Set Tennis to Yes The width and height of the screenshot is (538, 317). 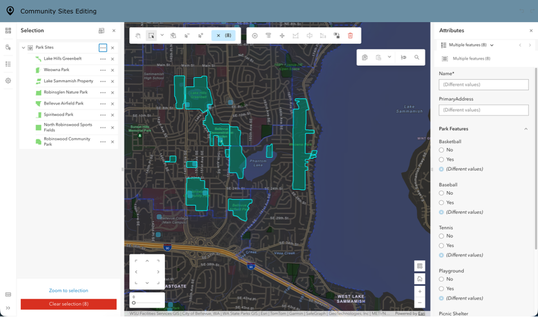(441, 246)
